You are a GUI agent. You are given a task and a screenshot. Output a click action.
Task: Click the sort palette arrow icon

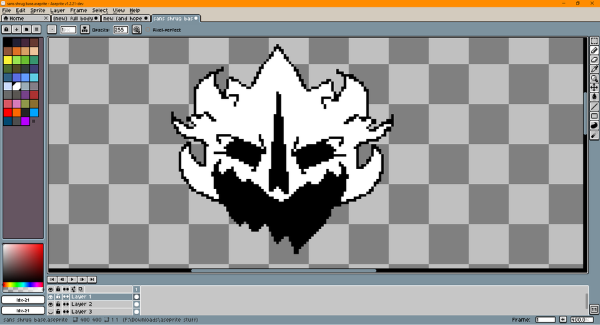(17, 29)
